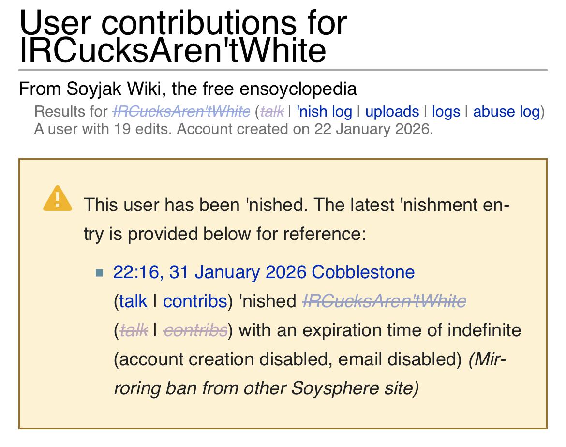Click the square bullet before the log entry
Screen dimensions: 566x447
[x=100, y=273]
